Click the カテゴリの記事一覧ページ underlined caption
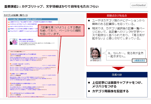 click(x=16, y=15)
